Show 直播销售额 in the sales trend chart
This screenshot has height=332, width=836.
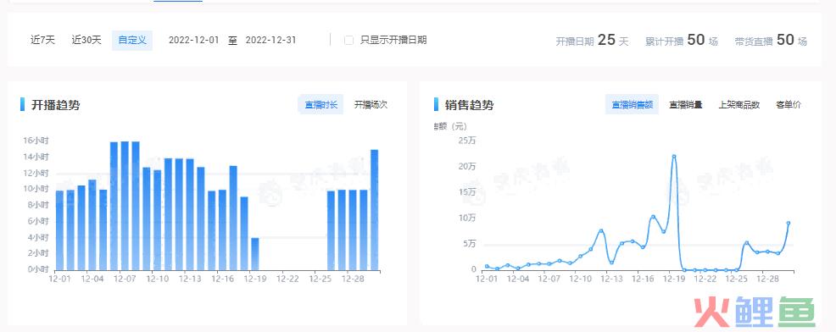[632, 104]
